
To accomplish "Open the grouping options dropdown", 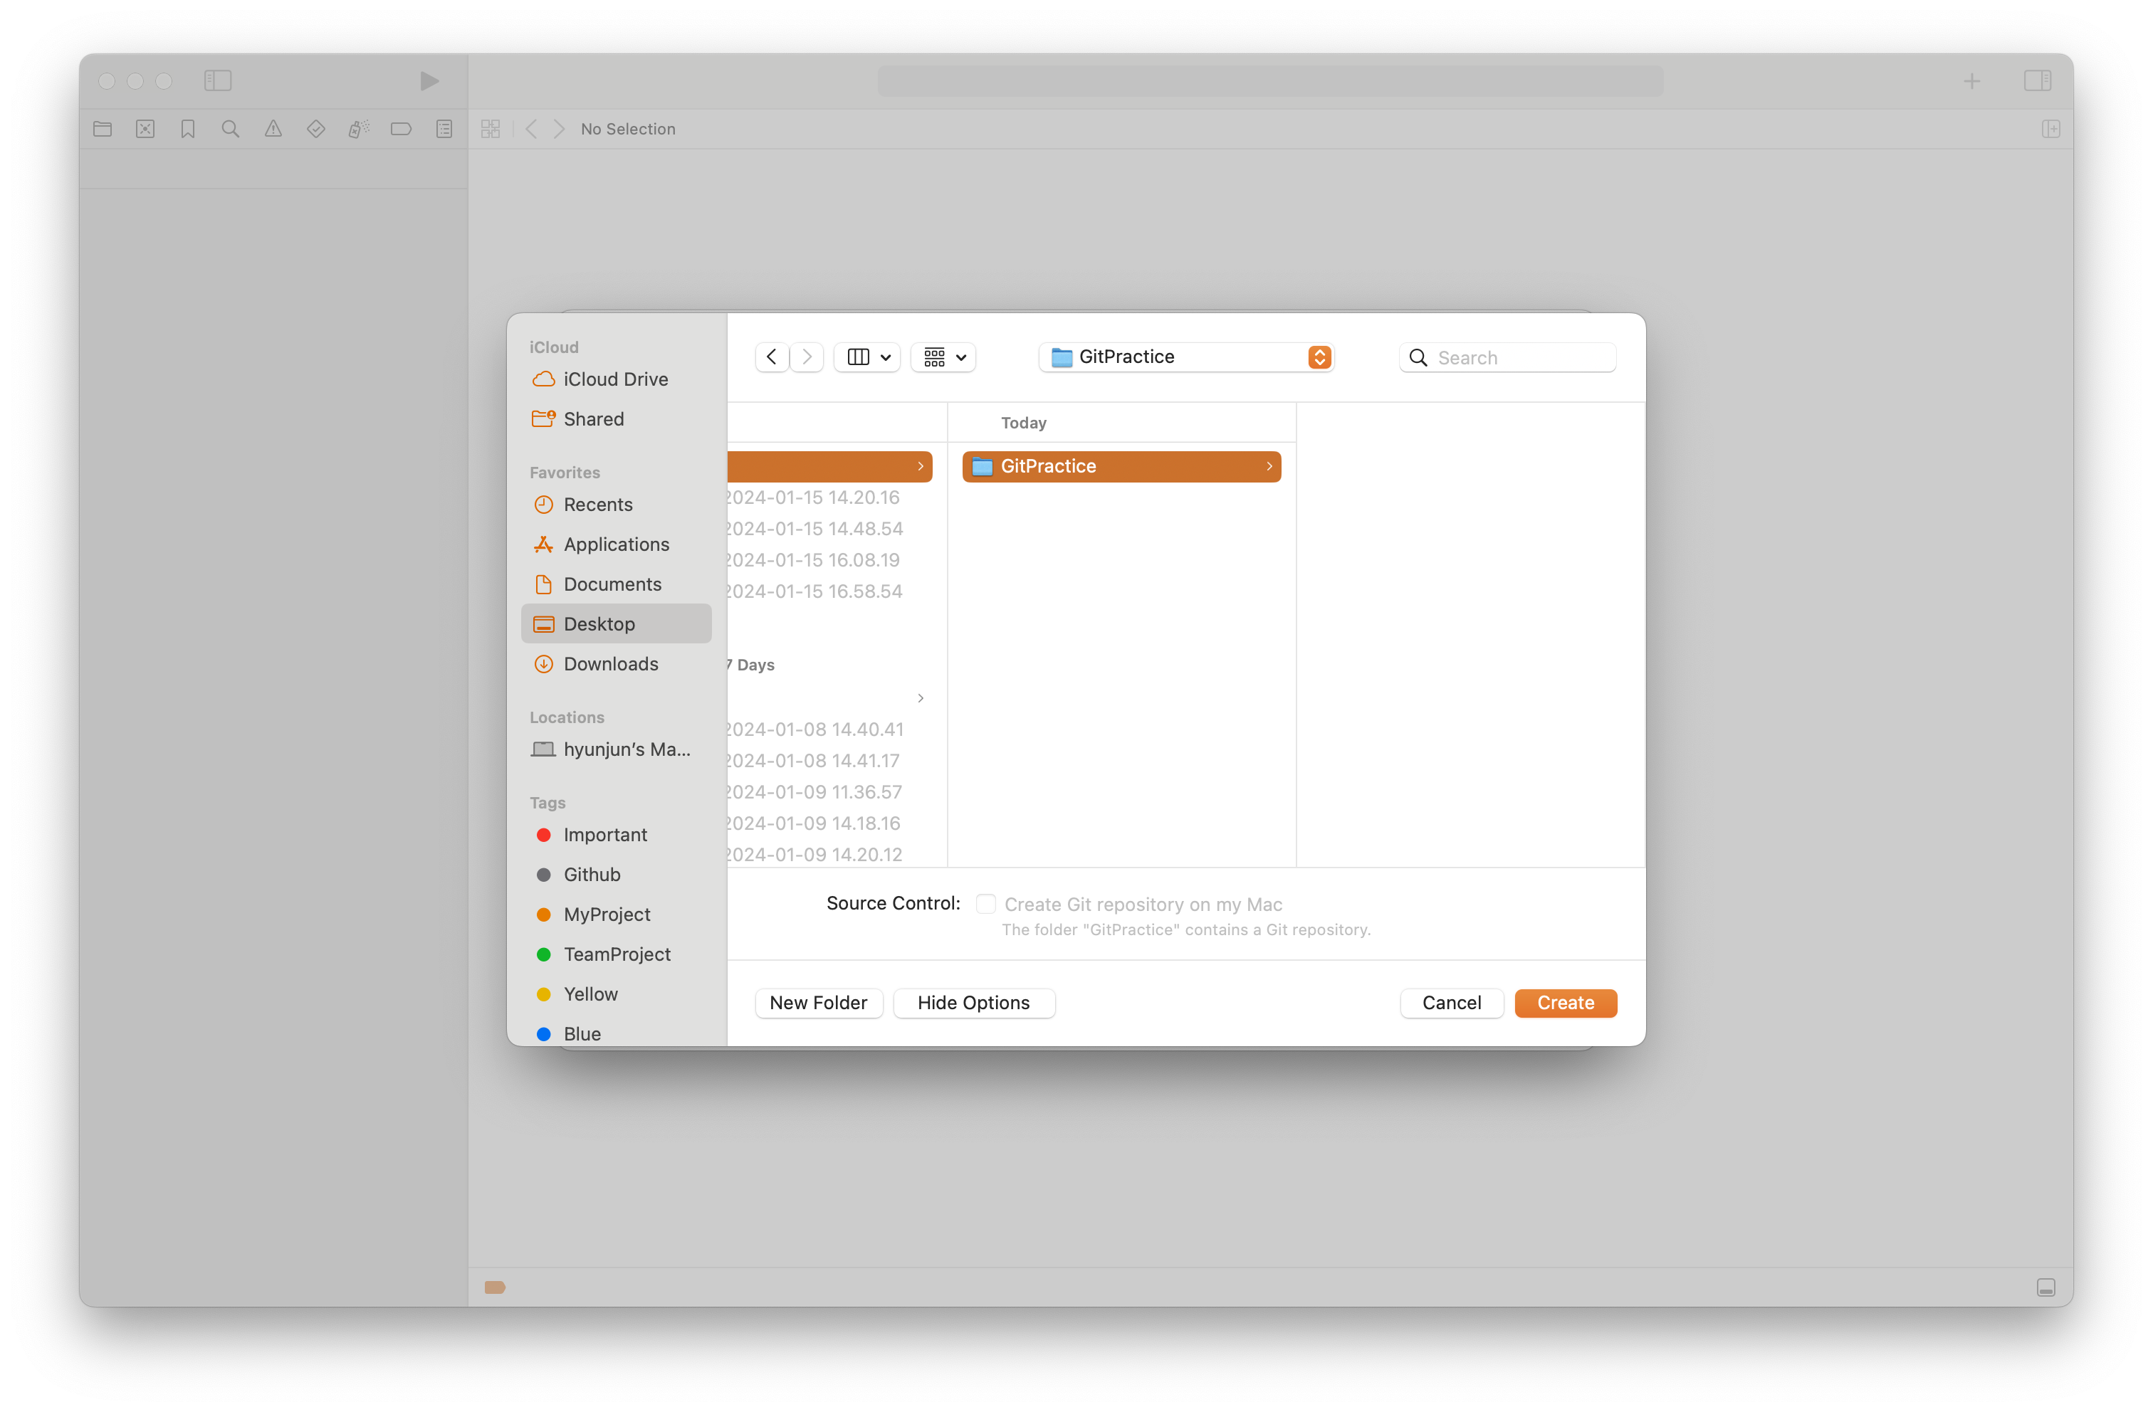I will coord(943,357).
